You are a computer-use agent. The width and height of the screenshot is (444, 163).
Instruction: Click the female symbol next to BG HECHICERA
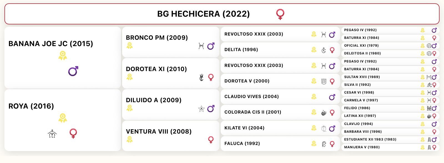pyautogui.click(x=280, y=14)
